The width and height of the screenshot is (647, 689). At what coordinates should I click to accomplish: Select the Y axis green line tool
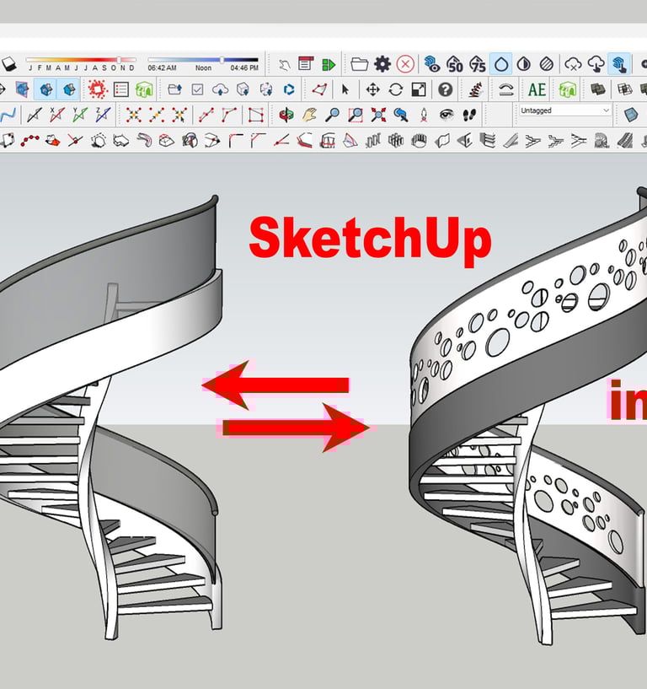(80, 116)
